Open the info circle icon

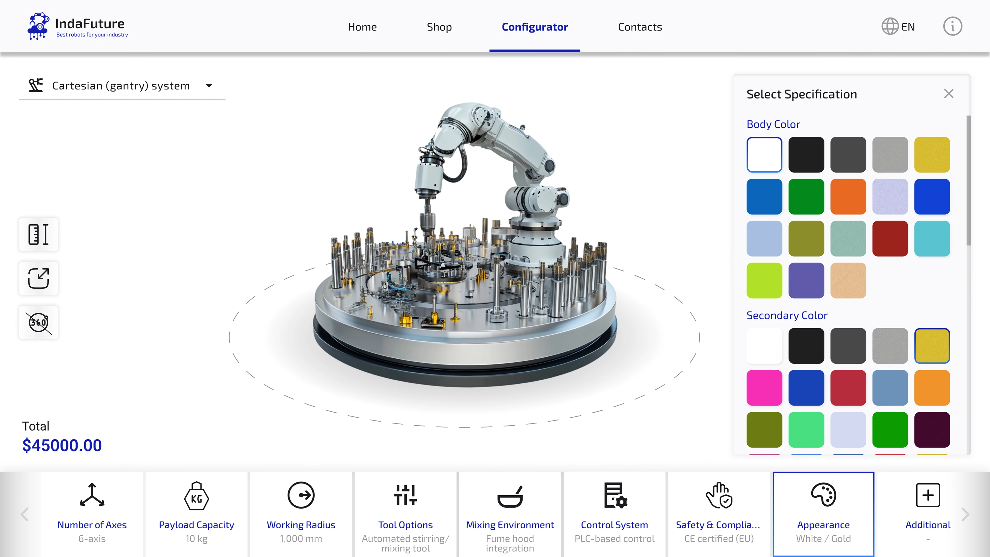click(952, 27)
